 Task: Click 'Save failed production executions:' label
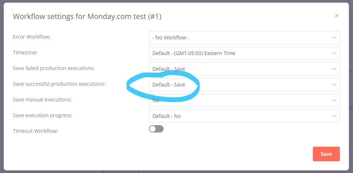click(54, 68)
